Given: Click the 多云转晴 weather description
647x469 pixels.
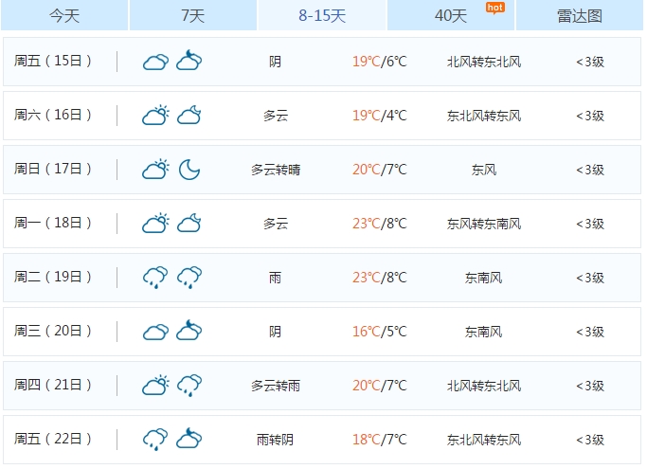Looking at the screenshot, I should point(276,170).
